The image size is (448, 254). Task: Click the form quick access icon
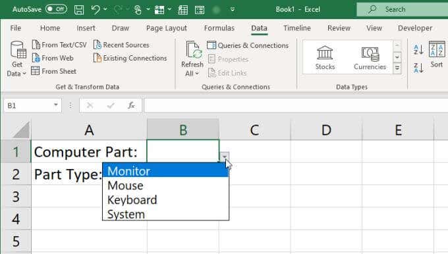(x=200, y=10)
